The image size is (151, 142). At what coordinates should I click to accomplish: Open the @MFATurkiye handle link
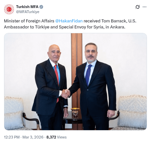click(x=28, y=12)
